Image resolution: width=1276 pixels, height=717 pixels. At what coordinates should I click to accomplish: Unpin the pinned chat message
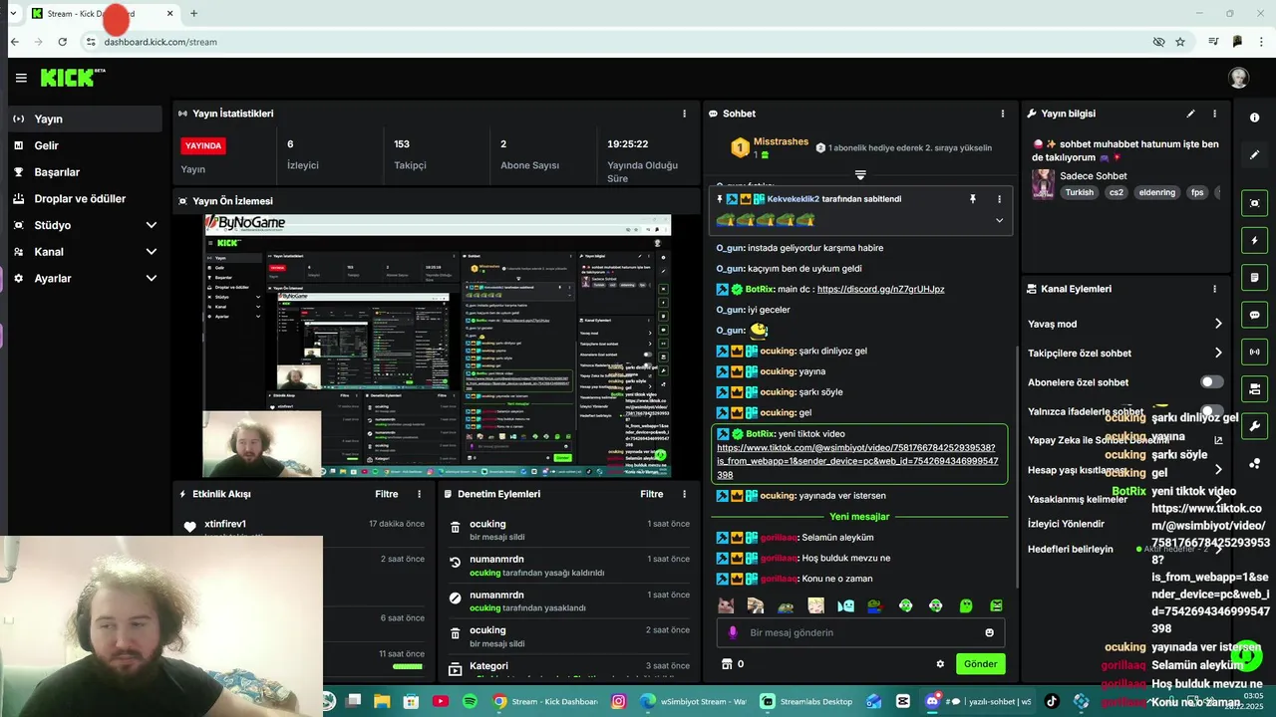973,199
